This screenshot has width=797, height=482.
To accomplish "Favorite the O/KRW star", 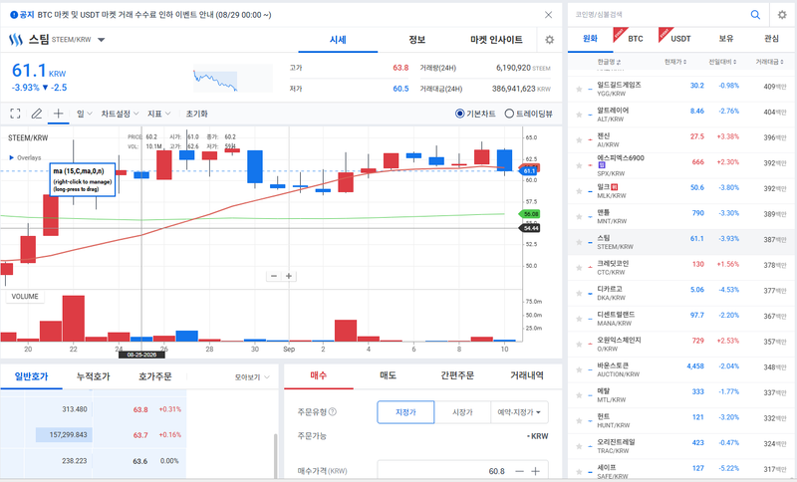I will coord(579,344).
